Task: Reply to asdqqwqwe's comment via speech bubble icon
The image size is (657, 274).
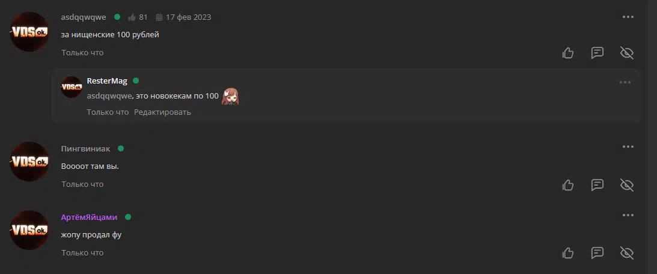Action: [x=597, y=53]
